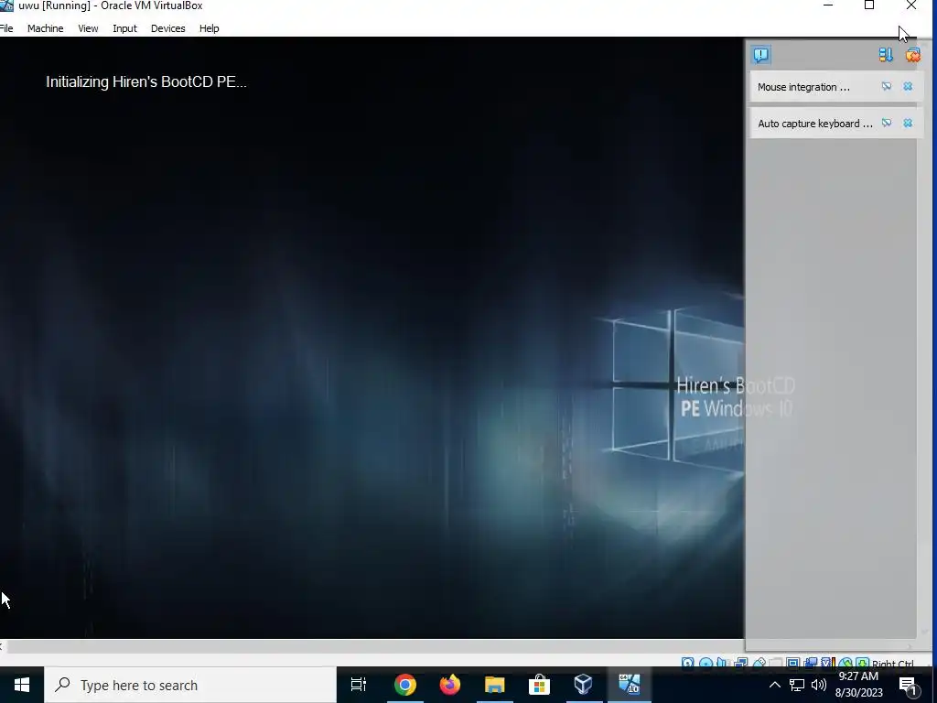
Task: Close the VirtualBox VM window
Action: 910,5
